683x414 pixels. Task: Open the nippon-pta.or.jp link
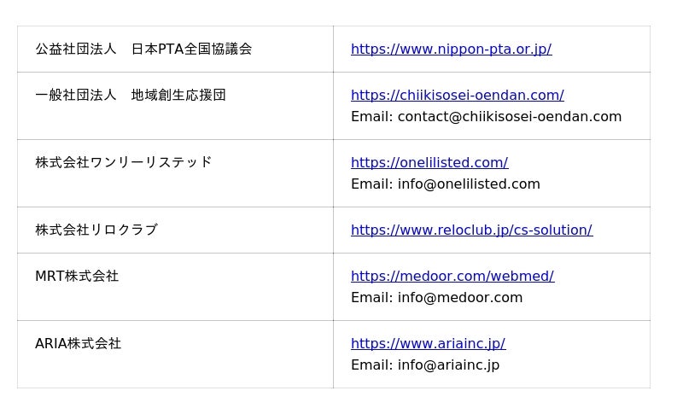click(x=451, y=50)
